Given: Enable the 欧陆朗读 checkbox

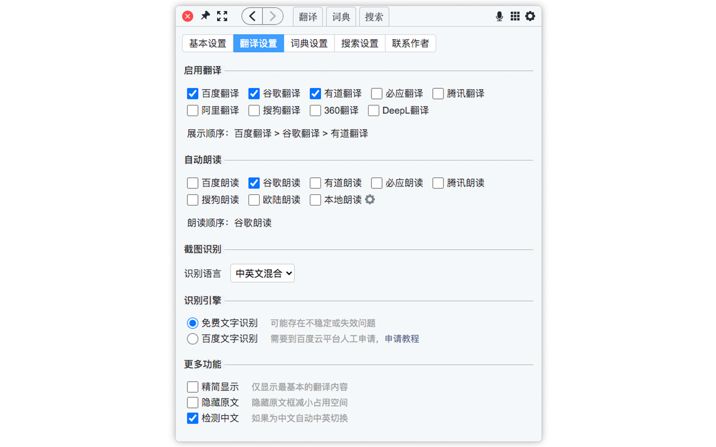Looking at the screenshot, I should (254, 199).
